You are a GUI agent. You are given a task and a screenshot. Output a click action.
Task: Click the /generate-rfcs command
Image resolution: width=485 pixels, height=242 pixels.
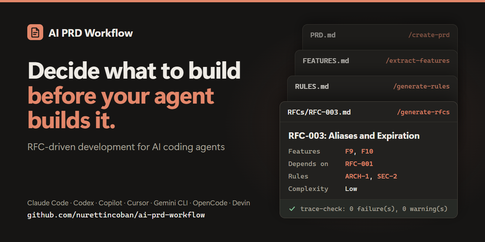423,112
